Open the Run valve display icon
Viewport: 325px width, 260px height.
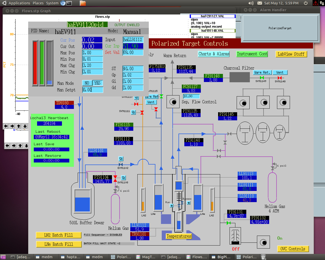pyautogui.click(x=172, y=205)
